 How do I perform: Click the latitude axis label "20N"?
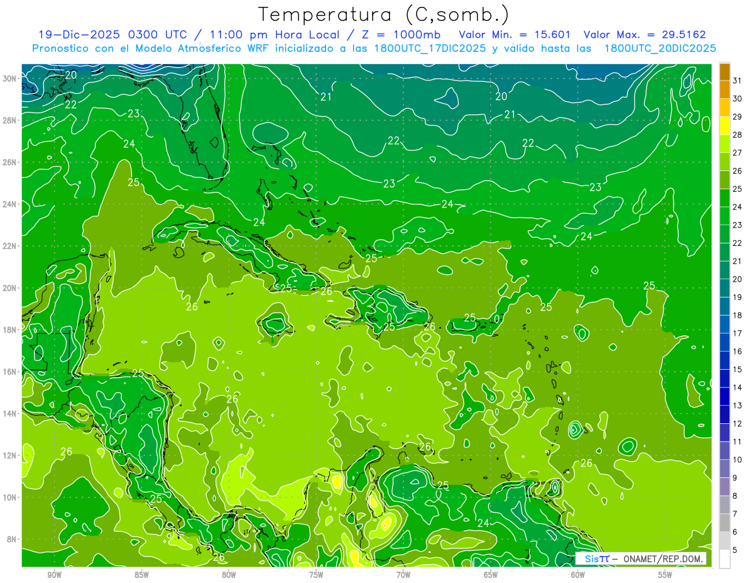click(x=10, y=288)
